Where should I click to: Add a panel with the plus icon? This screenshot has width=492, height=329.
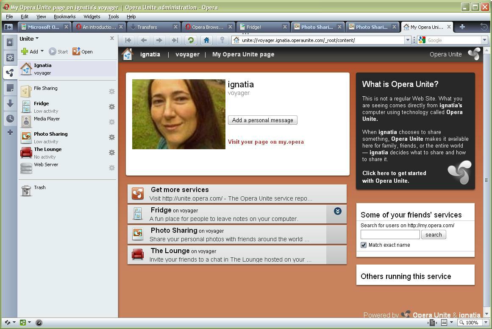10,132
